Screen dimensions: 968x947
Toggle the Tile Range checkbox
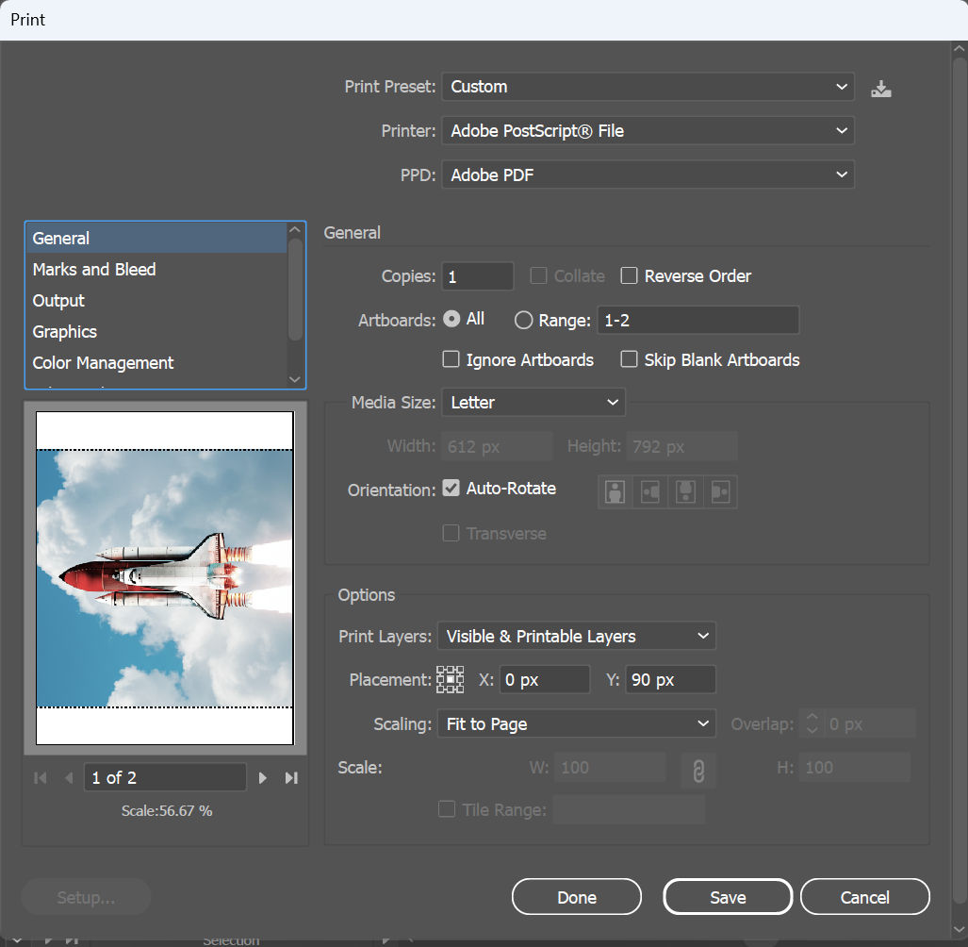point(447,808)
